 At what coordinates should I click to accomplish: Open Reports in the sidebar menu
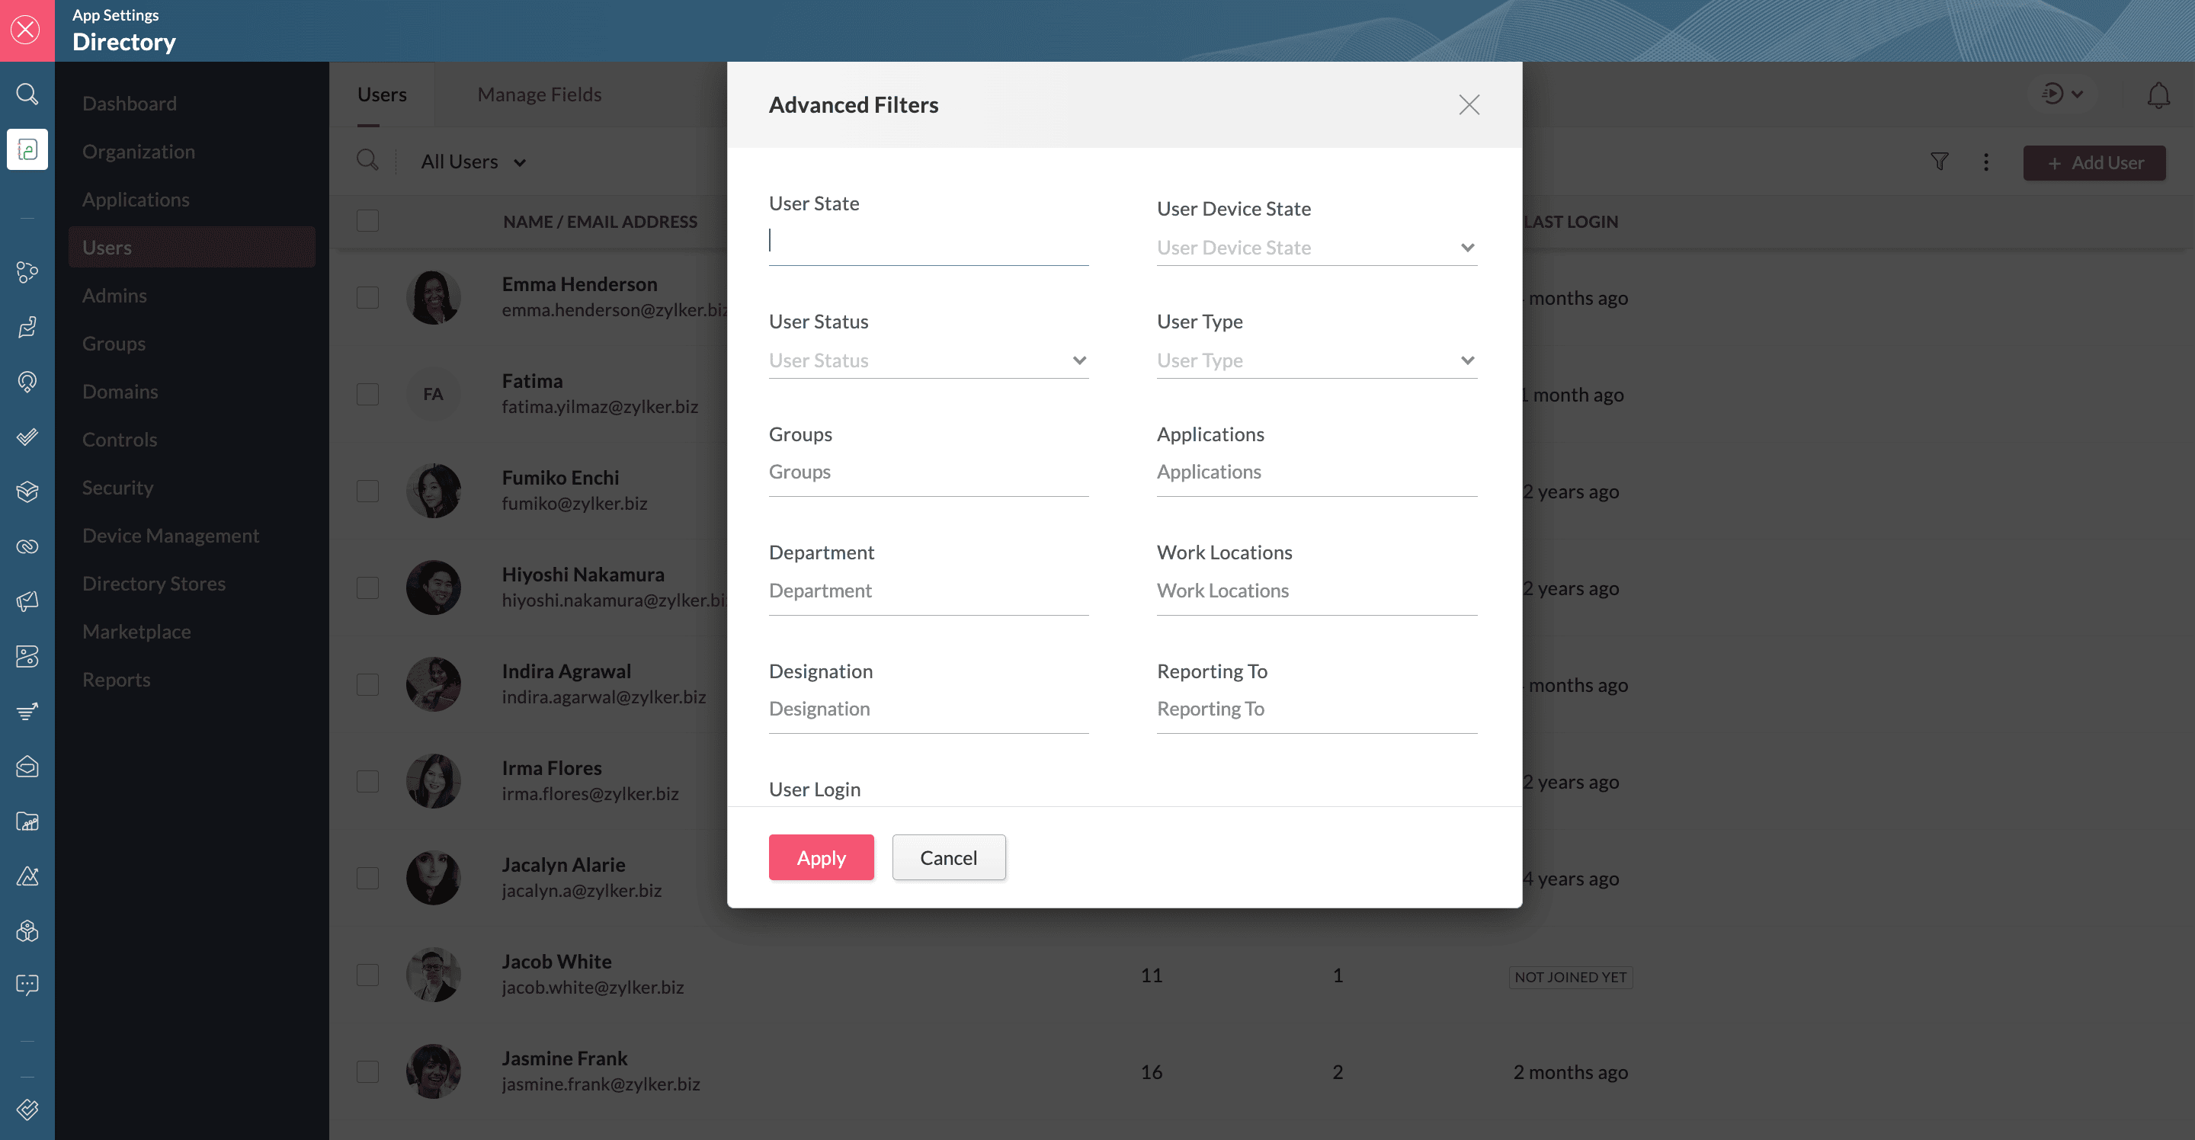point(116,680)
